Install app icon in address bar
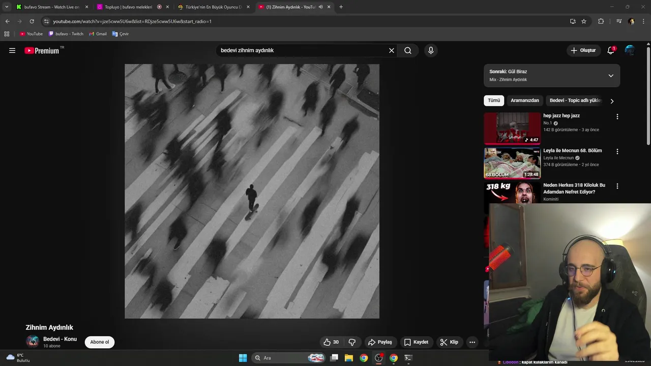This screenshot has width=651, height=366. tap(573, 21)
